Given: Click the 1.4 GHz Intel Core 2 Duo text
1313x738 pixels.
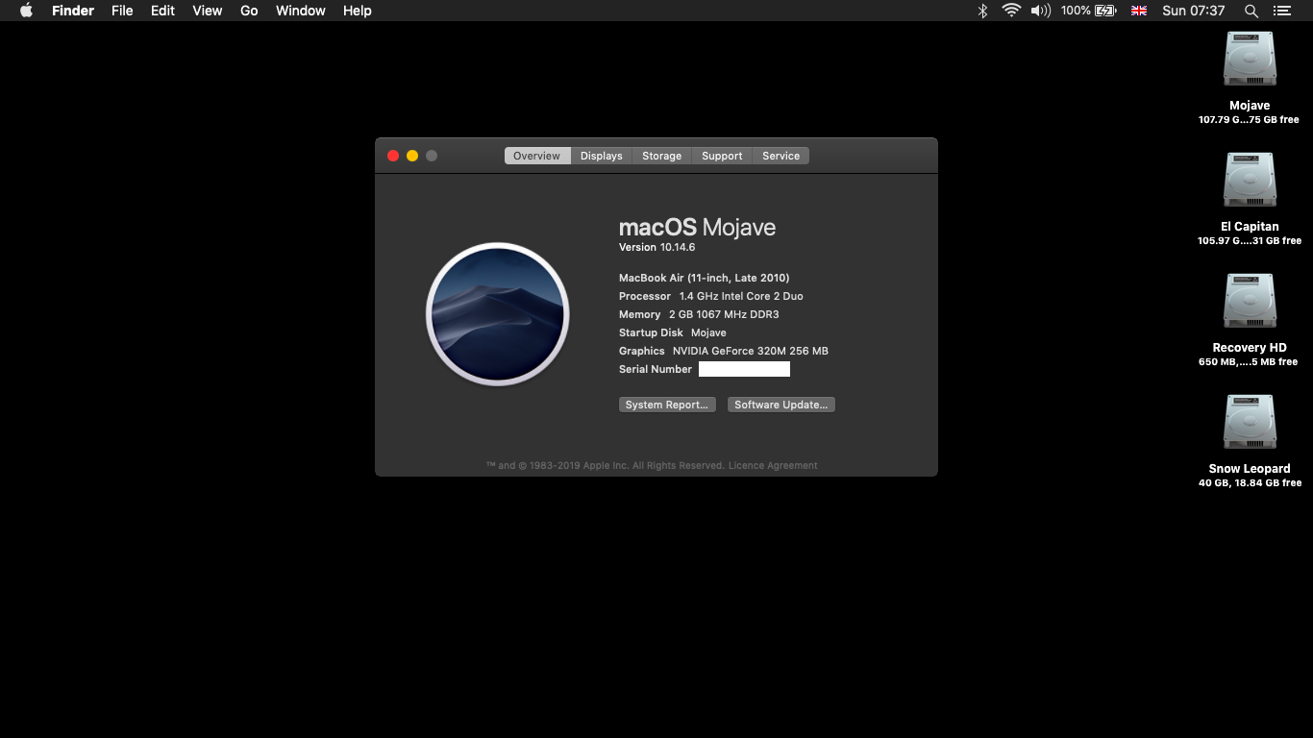Looking at the screenshot, I should (x=741, y=296).
